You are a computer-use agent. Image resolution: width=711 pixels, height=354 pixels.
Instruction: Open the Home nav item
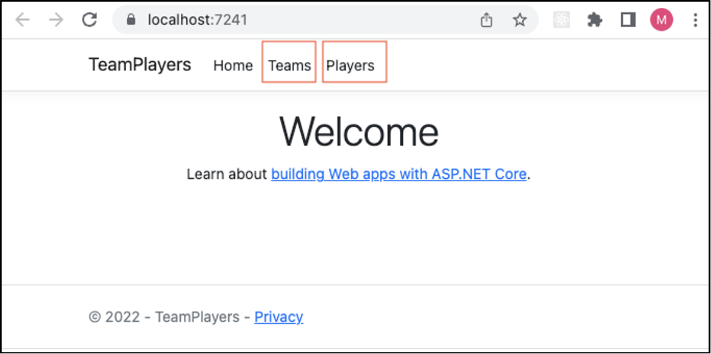point(233,65)
